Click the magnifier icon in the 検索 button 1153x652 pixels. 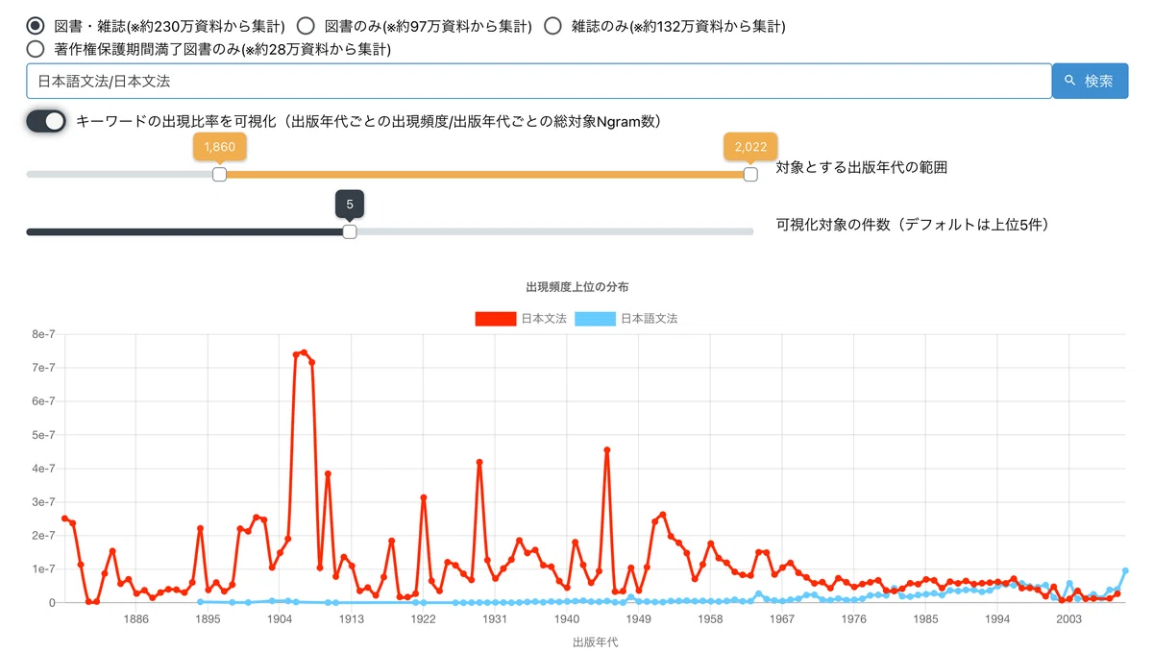[x=1070, y=82]
